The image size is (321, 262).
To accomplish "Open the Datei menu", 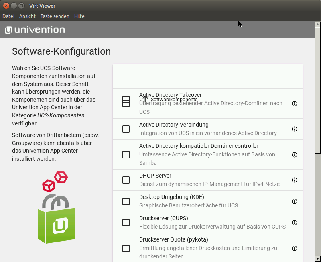I will point(8,16).
